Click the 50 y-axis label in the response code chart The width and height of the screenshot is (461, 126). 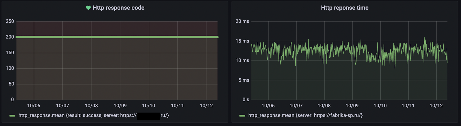pyautogui.click(x=11, y=84)
